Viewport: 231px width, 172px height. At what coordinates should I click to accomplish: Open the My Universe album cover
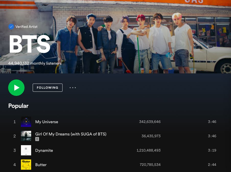26,122
